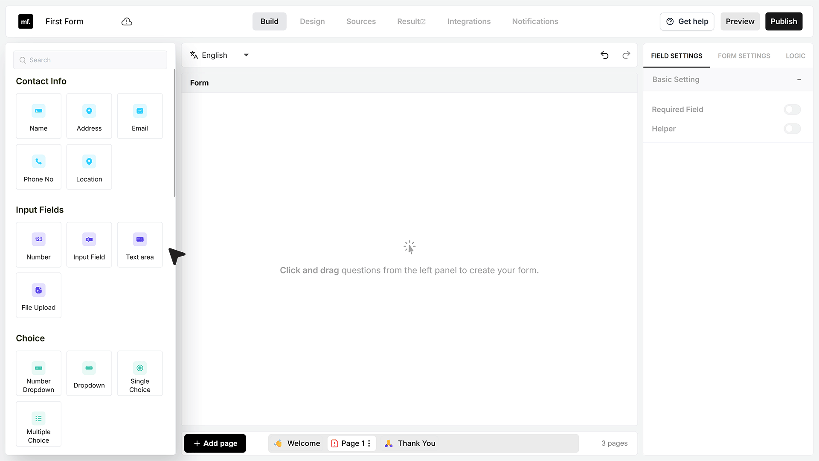
Task: Click the 'Form' header label
Action: click(199, 83)
